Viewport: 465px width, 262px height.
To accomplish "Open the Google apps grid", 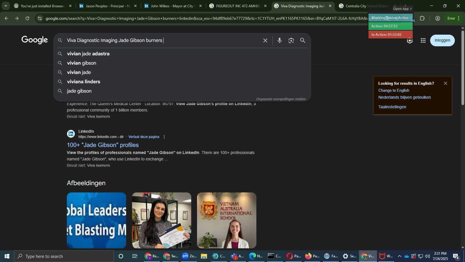I will pyautogui.click(x=423, y=40).
